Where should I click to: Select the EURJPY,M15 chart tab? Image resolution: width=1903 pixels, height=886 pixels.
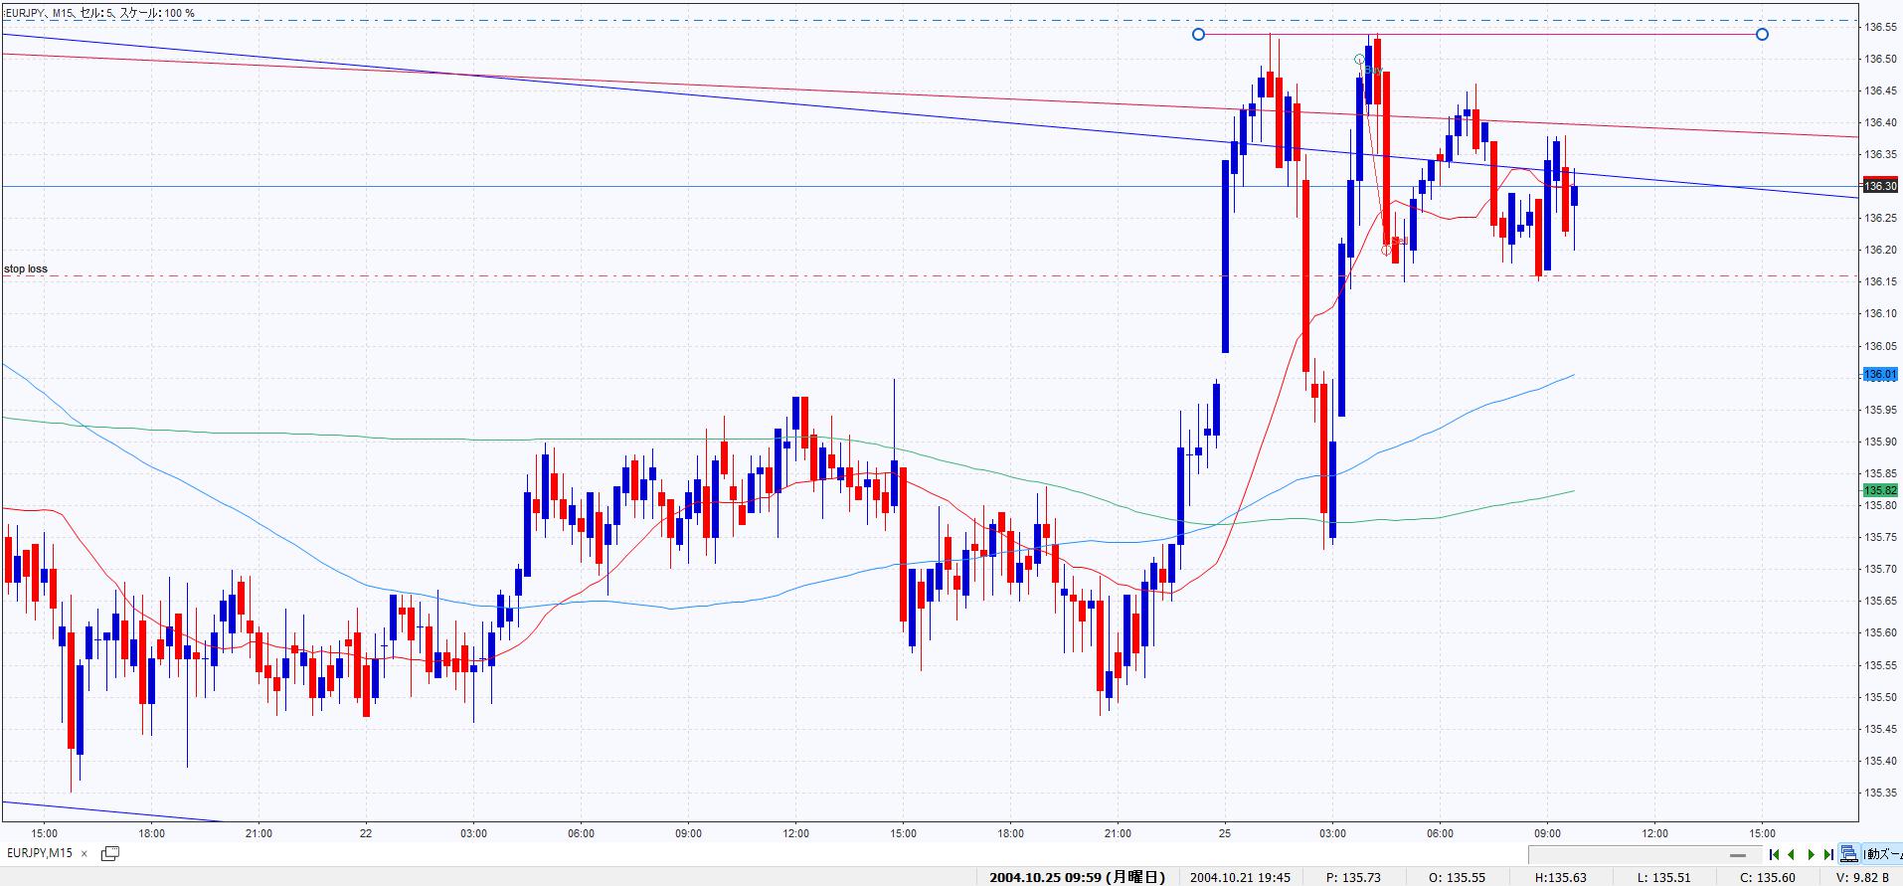click(x=40, y=853)
